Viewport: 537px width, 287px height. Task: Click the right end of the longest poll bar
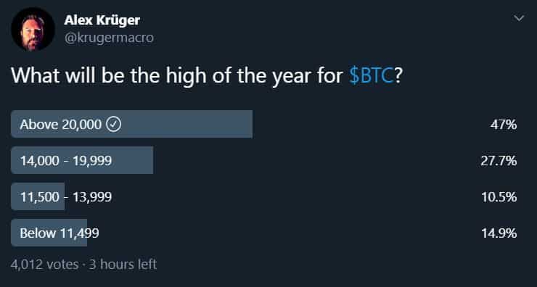click(250, 124)
